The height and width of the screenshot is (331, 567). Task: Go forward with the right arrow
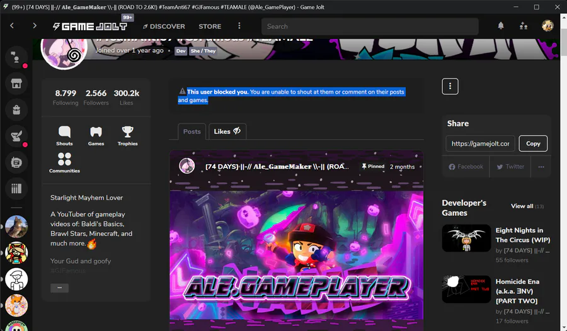[35, 26]
